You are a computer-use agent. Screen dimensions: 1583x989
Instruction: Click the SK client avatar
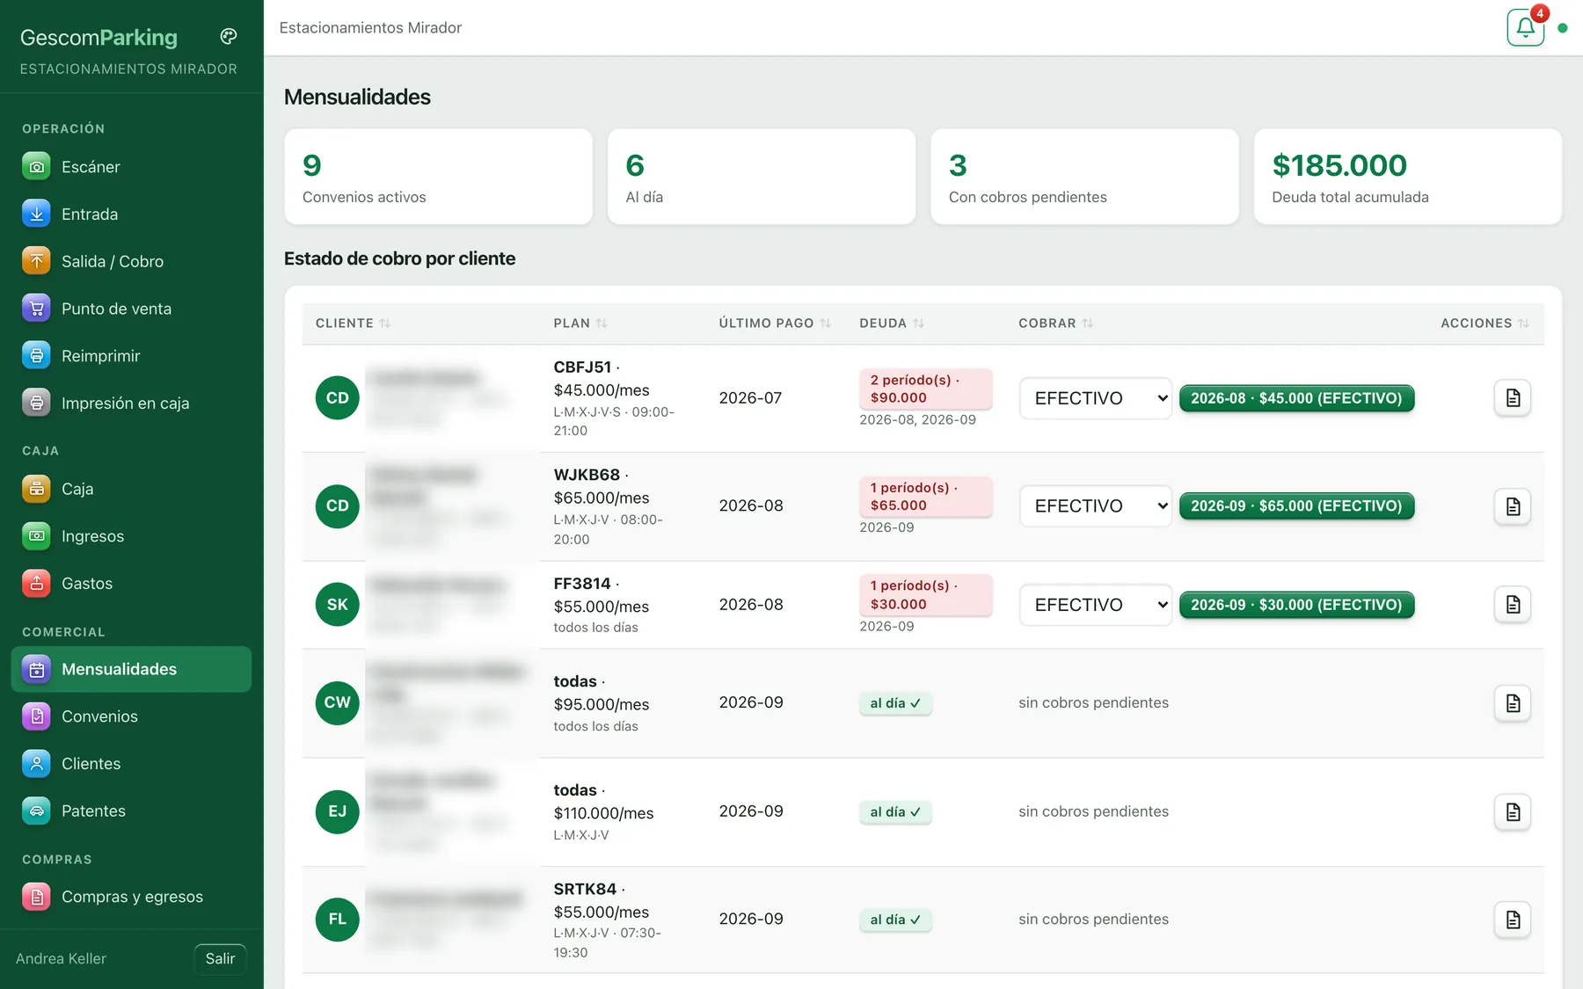coord(338,605)
